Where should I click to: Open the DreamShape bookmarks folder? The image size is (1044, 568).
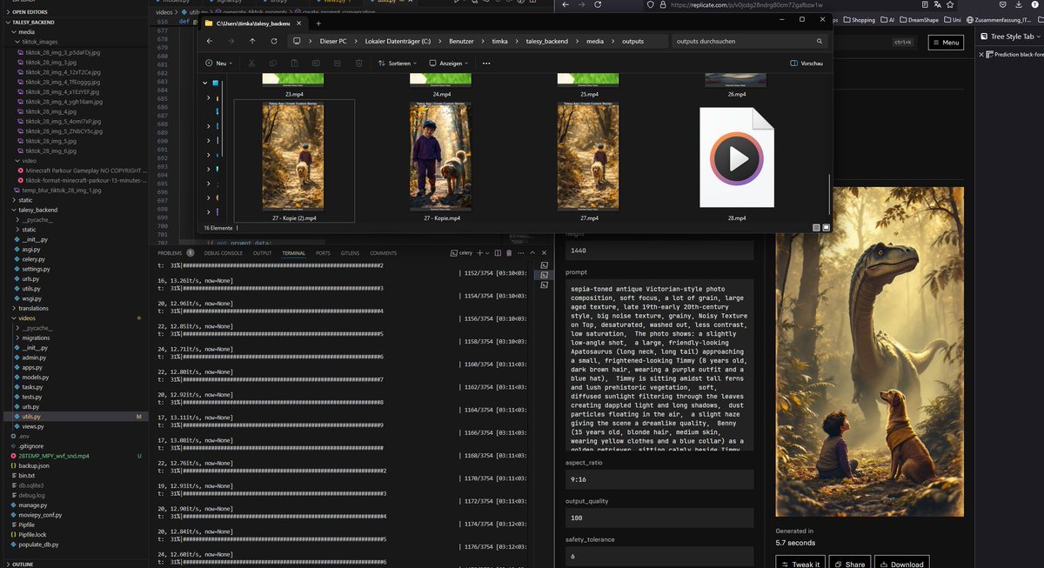920,19
